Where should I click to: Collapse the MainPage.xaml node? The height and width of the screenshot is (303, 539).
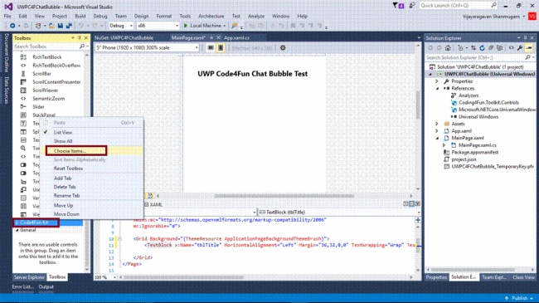tap(437, 138)
